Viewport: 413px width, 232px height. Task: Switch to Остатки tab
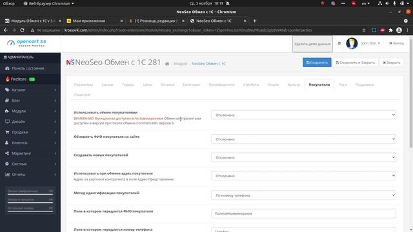coord(167,84)
